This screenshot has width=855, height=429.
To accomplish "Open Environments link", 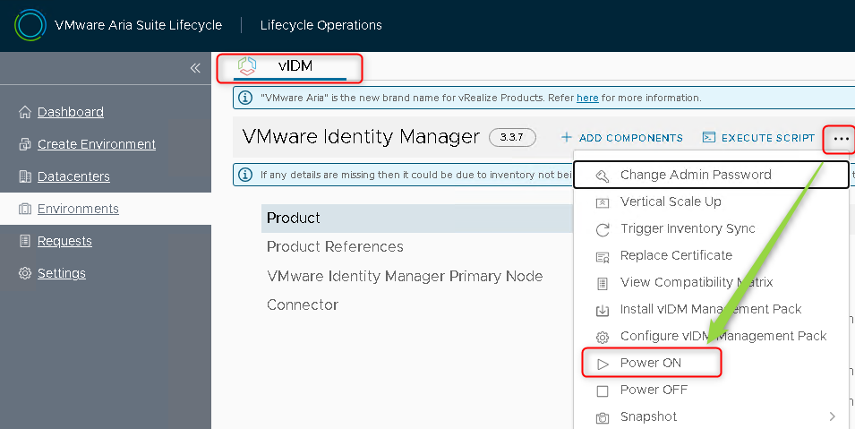I will tap(78, 209).
